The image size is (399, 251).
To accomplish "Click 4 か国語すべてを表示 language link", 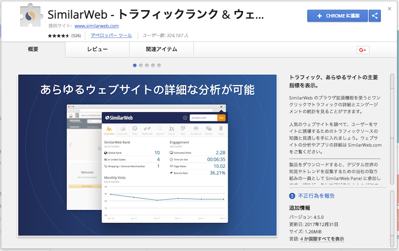I will click(x=322, y=239).
